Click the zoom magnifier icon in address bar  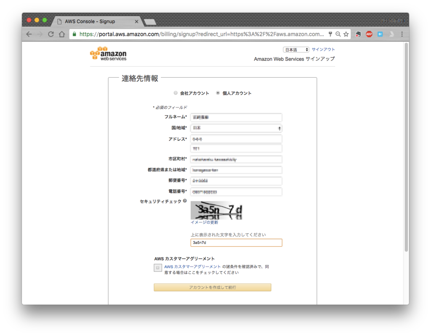[338, 34]
